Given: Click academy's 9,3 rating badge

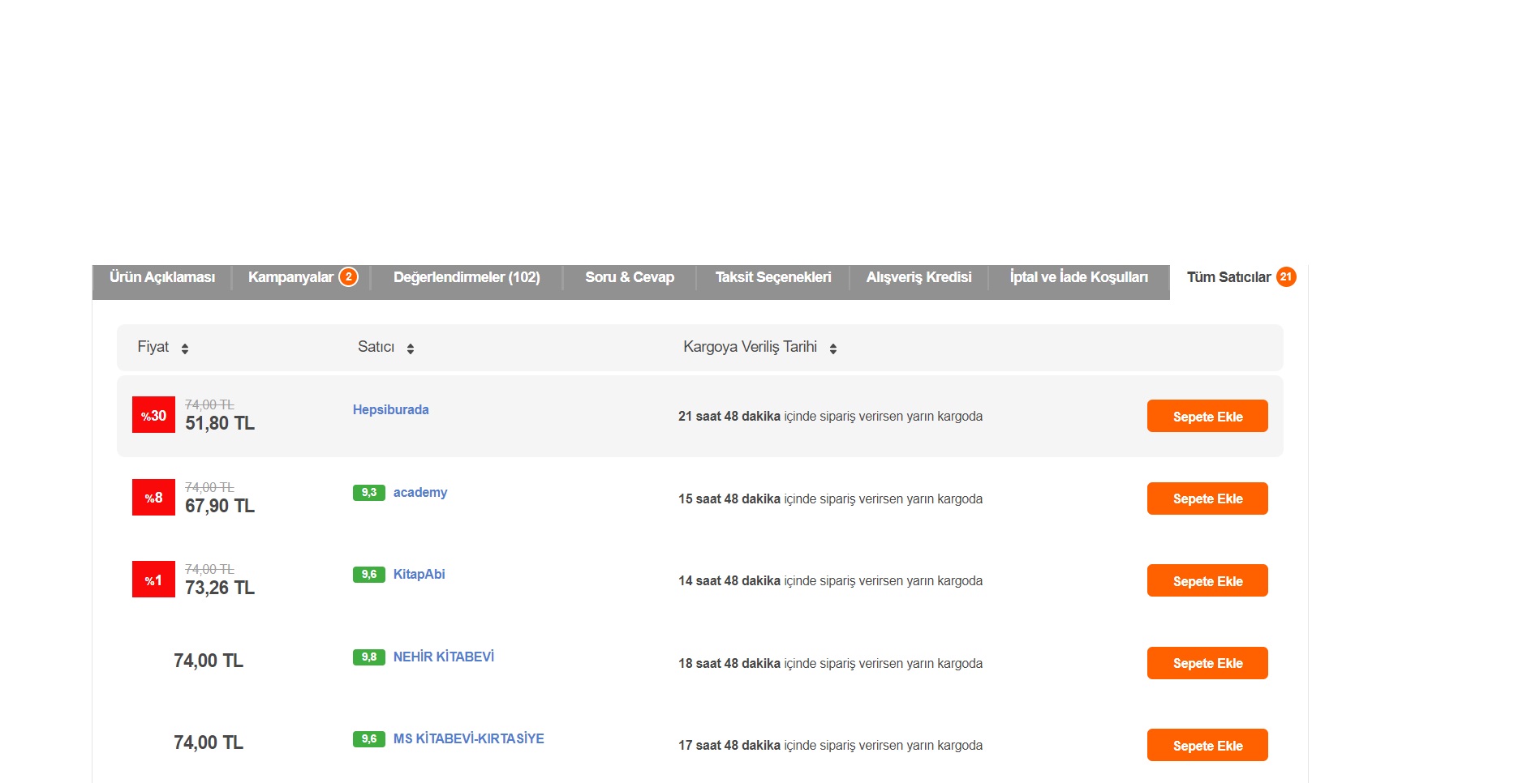Looking at the screenshot, I should 369,493.
